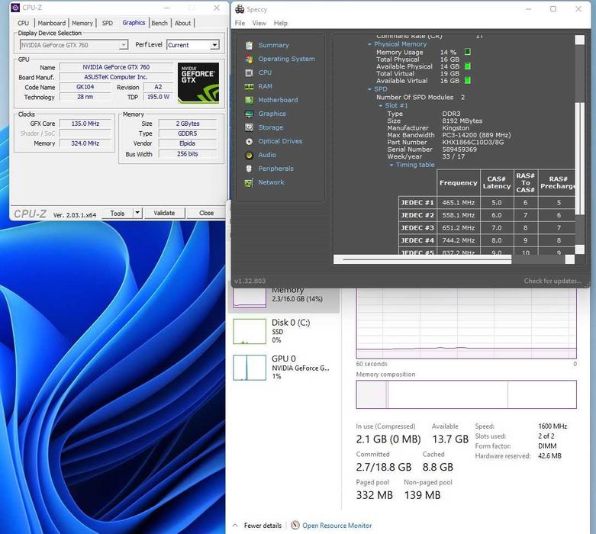Click the scroll-up arrow of Speccy's vertical scrollbar
The width and height of the screenshot is (596, 534).
point(580,40)
